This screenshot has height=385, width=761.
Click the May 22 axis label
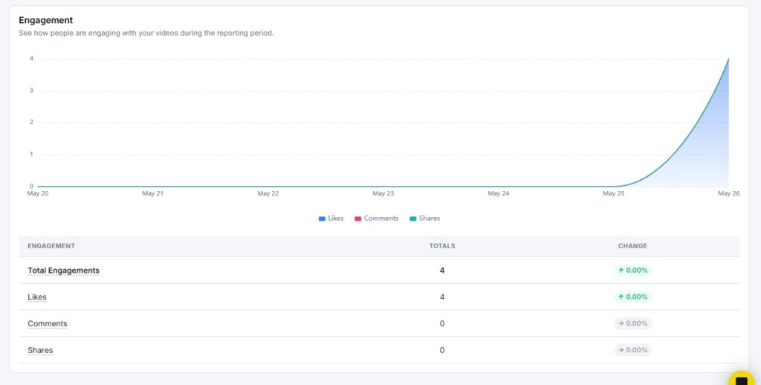268,193
